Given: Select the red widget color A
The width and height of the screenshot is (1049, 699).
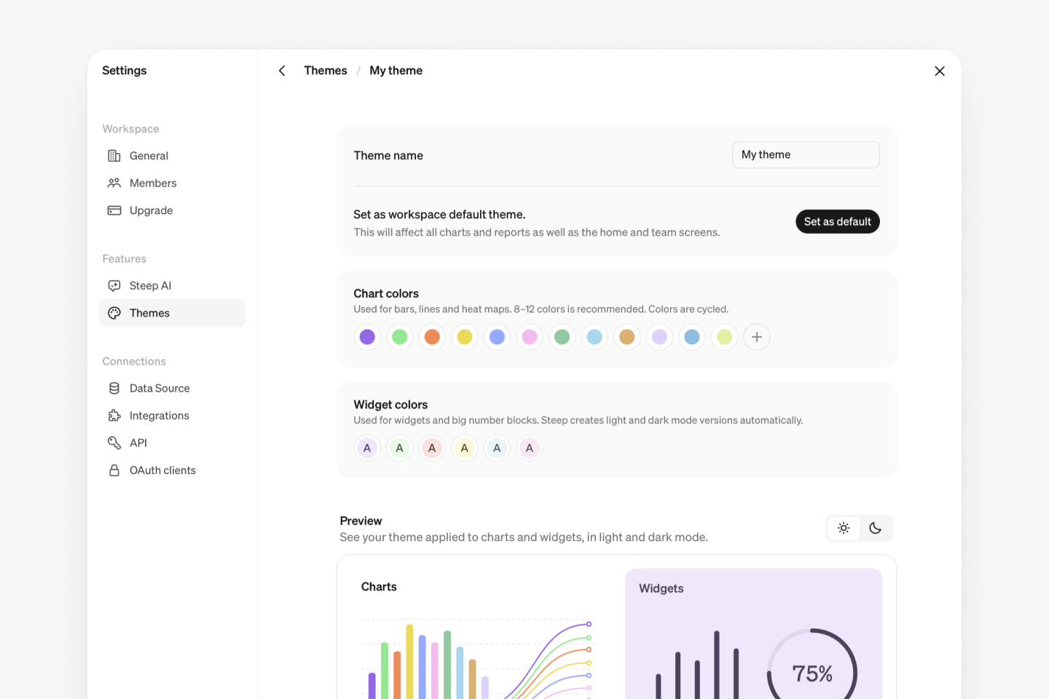Looking at the screenshot, I should pyautogui.click(x=432, y=449).
